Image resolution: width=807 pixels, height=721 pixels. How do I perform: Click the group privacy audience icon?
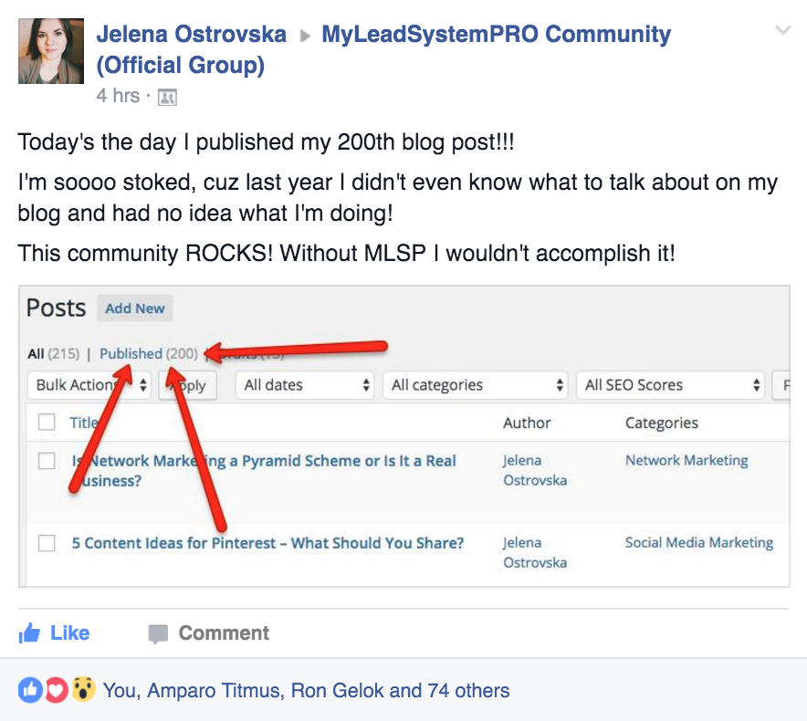point(167,97)
